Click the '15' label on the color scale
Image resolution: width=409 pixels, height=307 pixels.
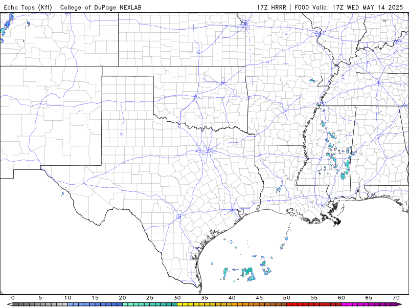coord(95,298)
